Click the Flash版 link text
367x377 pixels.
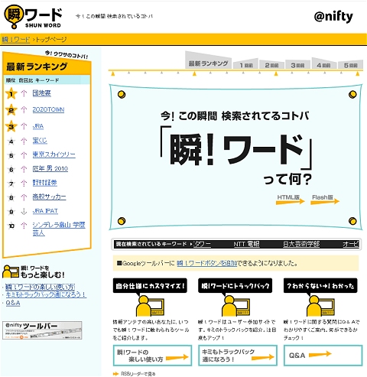coord(323,197)
